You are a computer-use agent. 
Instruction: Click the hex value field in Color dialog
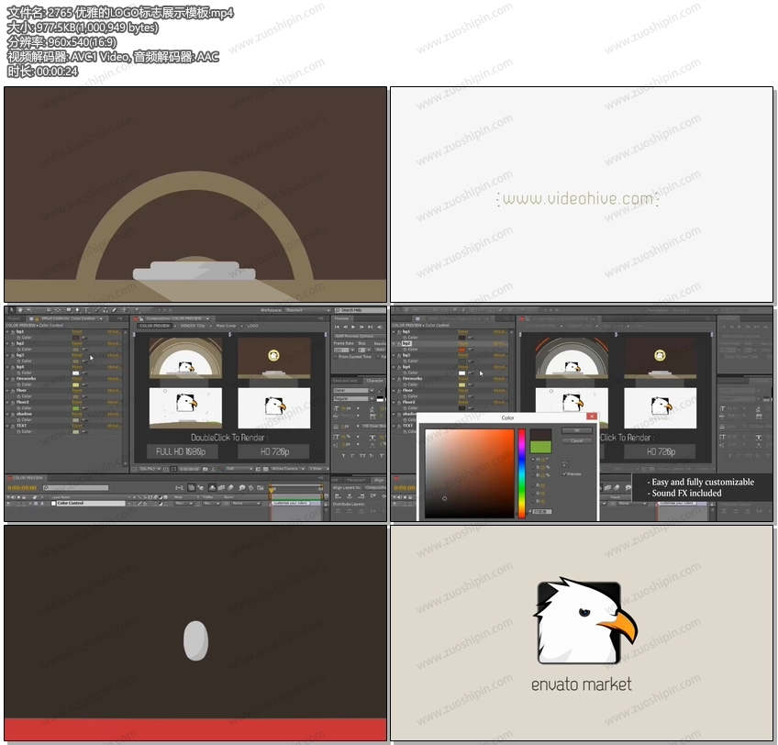point(542,511)
